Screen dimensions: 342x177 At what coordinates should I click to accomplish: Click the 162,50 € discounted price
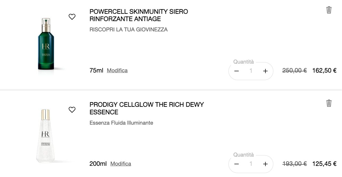pos(324,71)
